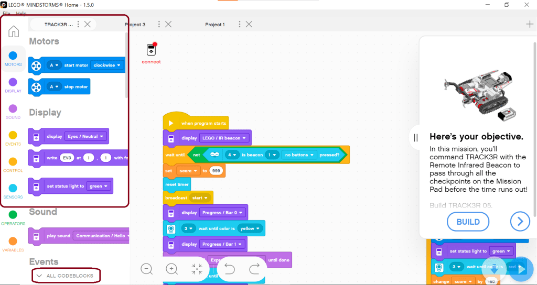Go to next objective page arrow
537x285 pixels.
(519, 222)
